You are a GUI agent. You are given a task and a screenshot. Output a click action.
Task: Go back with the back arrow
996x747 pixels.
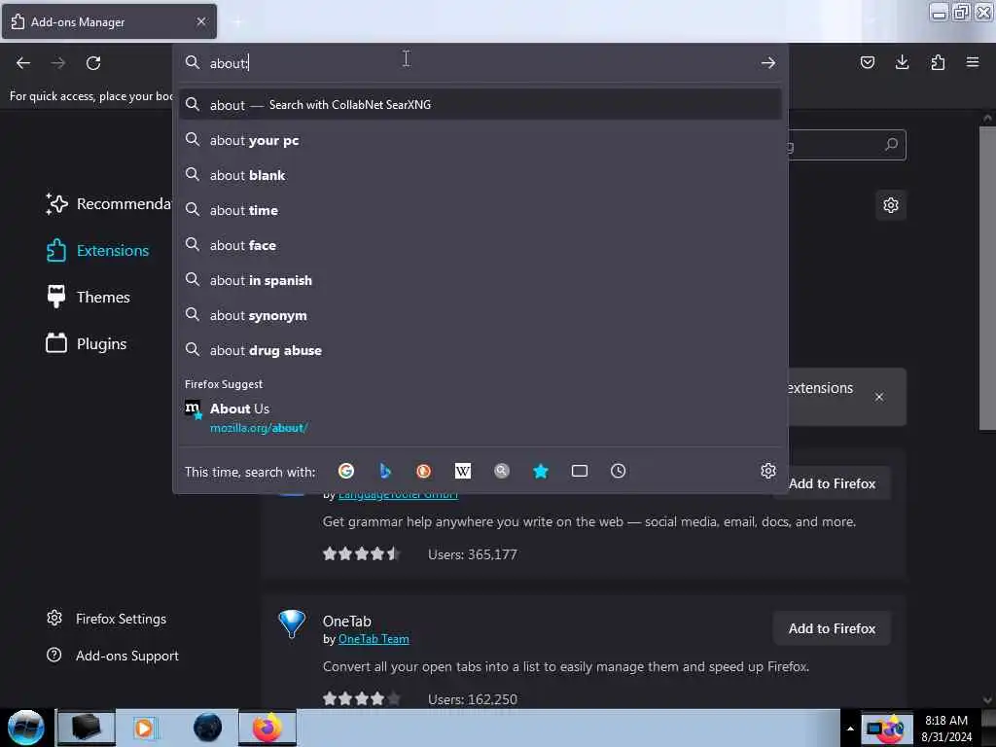[23, 63]
